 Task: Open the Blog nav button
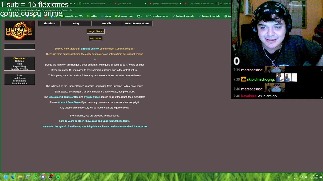76,23
